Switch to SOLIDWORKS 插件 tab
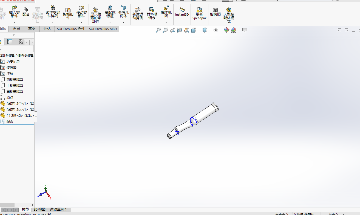Viewport: 360px width, 215px height. (x=71, y=29)
